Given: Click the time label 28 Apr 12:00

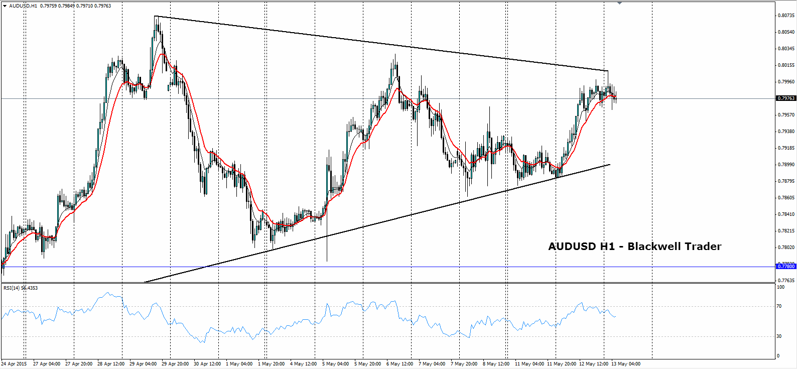Looking at the screenshot, I should tap(111, 364).
